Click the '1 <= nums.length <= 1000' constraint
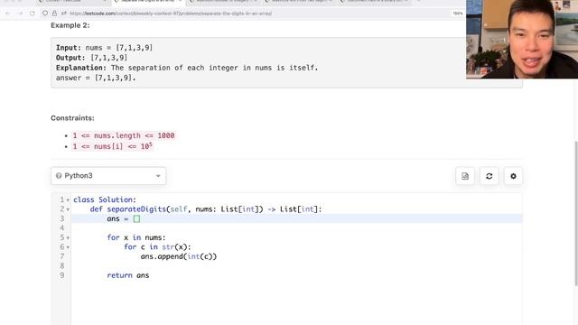Image resolution: width=578 pixels, height=325 pixels. point(124,135)
